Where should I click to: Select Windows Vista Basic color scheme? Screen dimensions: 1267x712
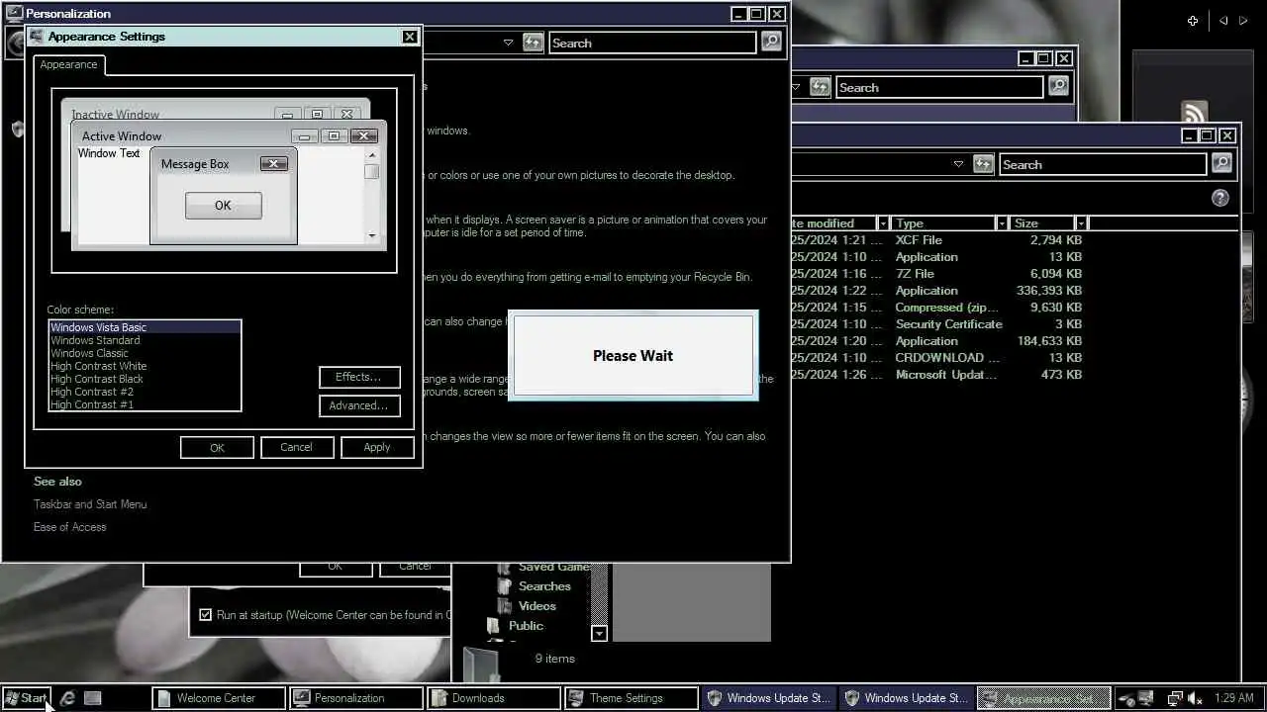pos(145,327)
